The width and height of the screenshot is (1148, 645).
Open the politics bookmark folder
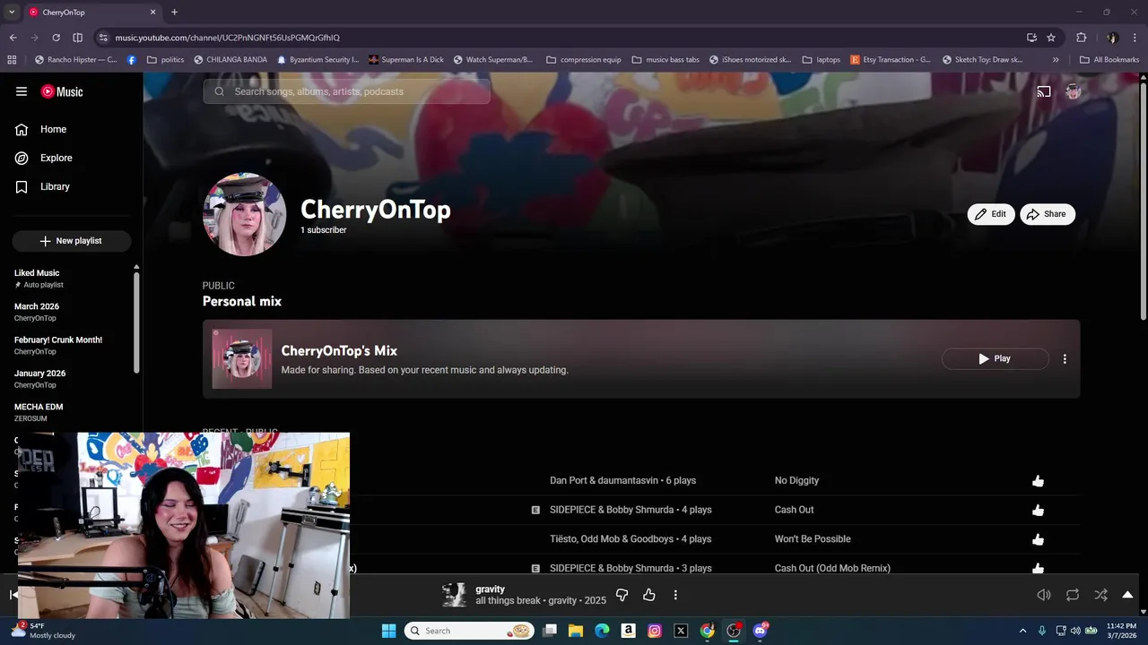165,60
